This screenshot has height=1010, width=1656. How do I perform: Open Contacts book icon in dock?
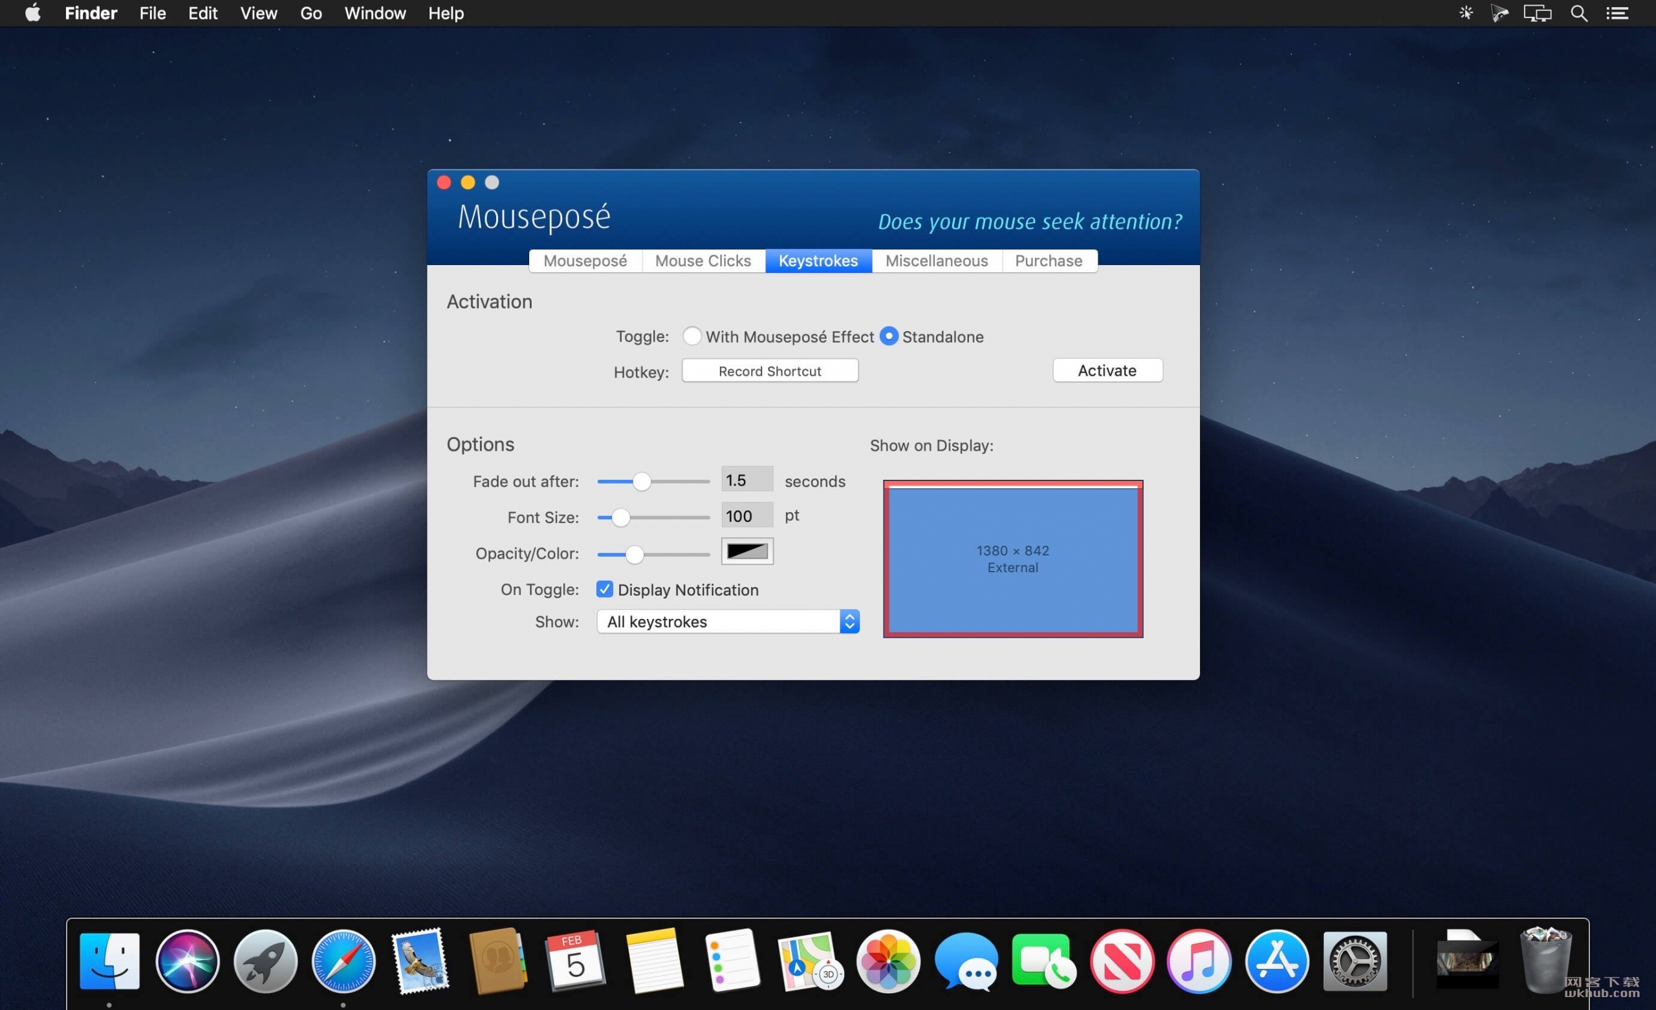tap(498, 961)
